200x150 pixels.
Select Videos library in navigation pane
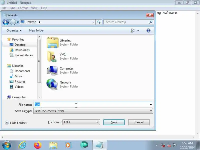tap(19, 86)
